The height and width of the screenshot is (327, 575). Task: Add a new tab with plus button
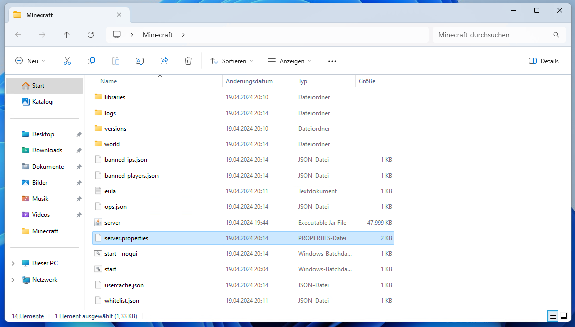[141, 15]
